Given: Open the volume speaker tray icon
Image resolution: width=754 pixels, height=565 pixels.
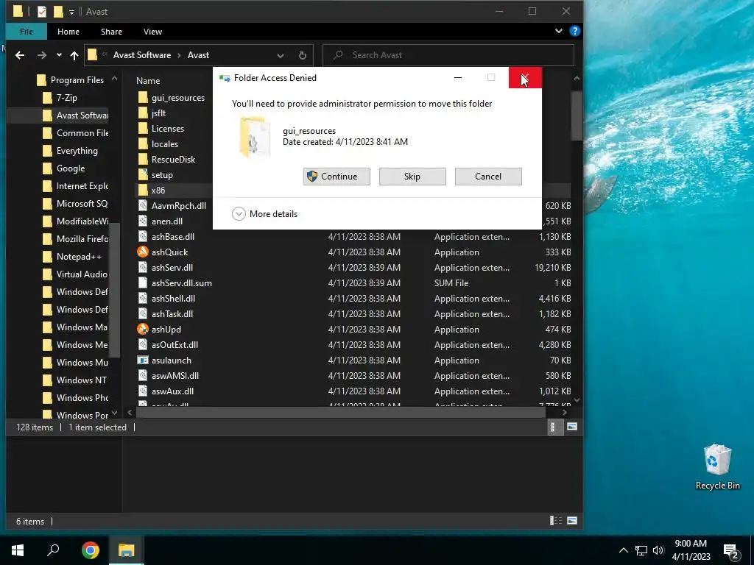Looking at the screenshot, I should coord(658,550).
